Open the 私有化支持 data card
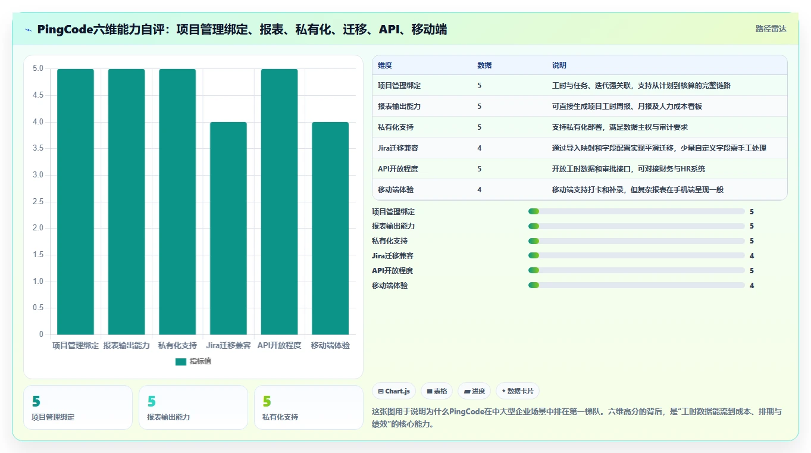The height and width of the screenshot is (453, 811). coord(309,408)
